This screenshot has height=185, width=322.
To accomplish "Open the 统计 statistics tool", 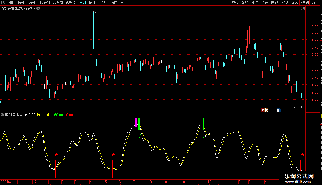I will tap(264, 3).
